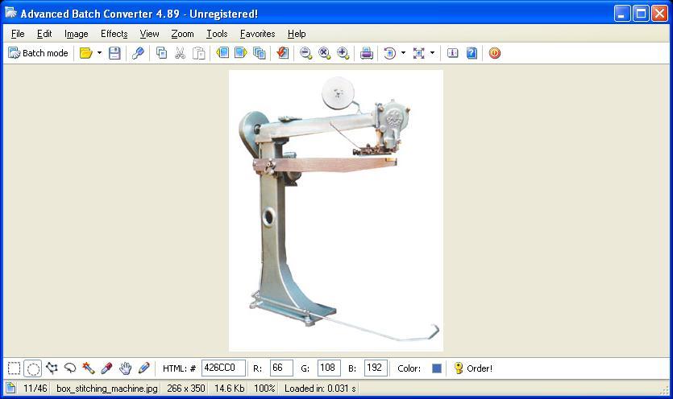Open the Favorites menu
The height and width of the screenshot is (399, 673).
tap(258, 34)
